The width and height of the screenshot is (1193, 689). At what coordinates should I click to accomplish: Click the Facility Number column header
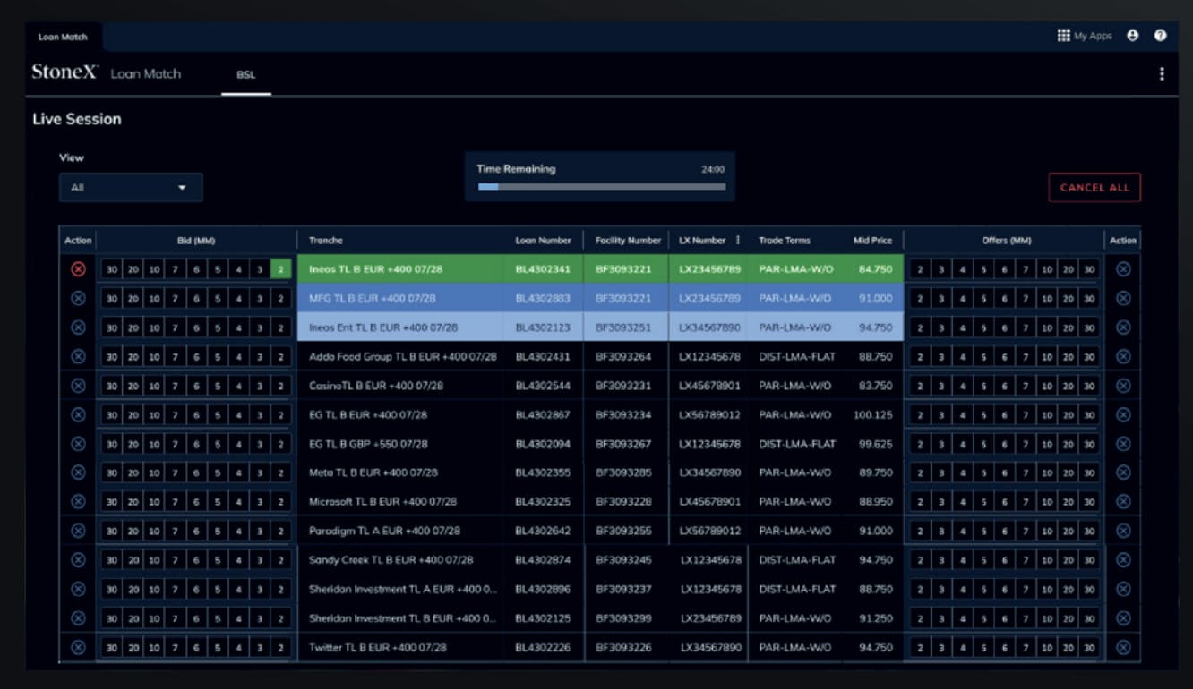pyautogui.click(x=628, y=240)
